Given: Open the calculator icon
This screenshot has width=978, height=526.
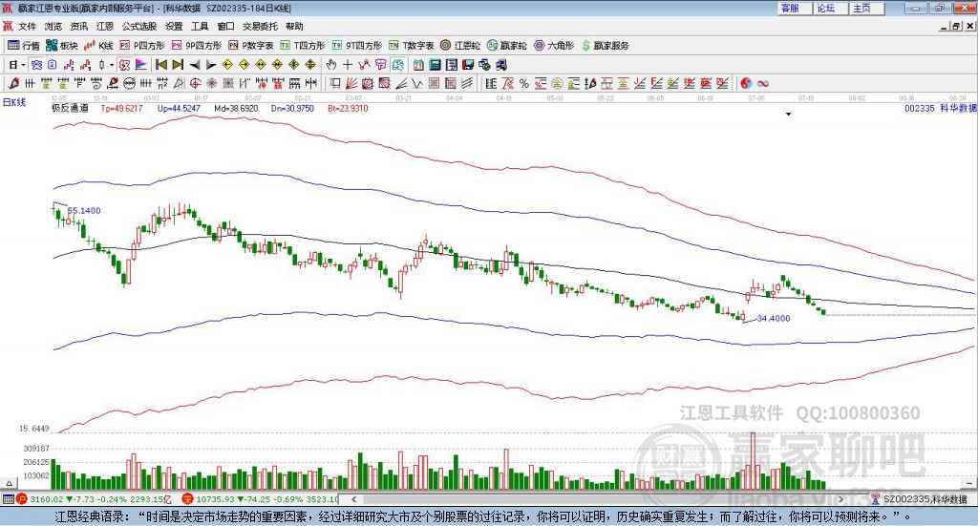Looking at the screenshot, I should (x=435, y=65).
